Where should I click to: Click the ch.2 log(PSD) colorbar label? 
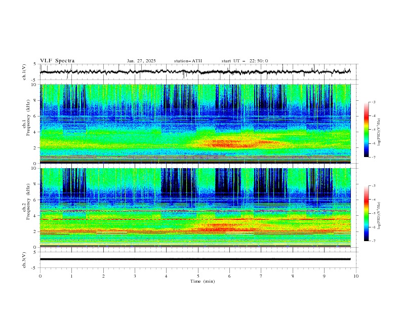tap(379, 215)
